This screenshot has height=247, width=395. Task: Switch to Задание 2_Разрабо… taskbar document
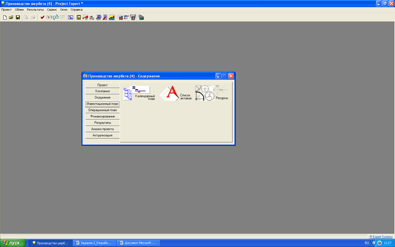95,243
